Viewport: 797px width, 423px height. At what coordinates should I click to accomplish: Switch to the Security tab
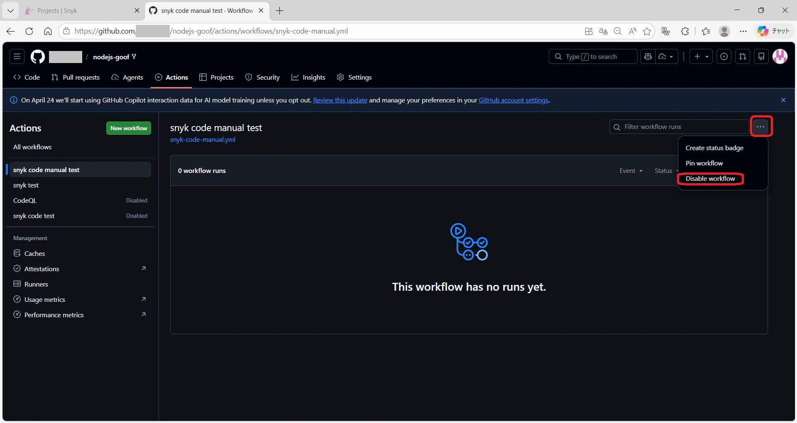click(x=262, y=77)
